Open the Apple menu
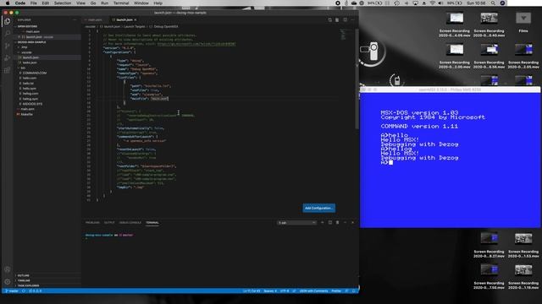The height and width of the screenshot is (304, 542). click(8, 3)
